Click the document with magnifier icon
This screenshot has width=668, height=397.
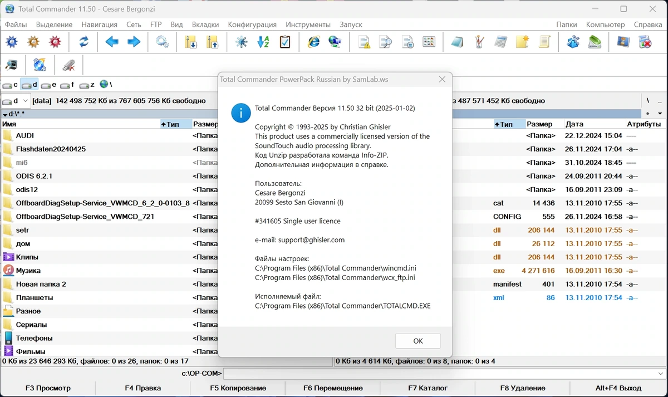(x=386, y=42)
